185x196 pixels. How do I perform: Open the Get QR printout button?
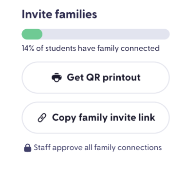[x=96, y=78]
